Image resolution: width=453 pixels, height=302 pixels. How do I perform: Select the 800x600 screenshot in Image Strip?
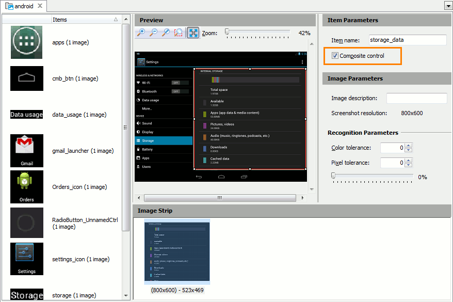(x=177, y=250)
